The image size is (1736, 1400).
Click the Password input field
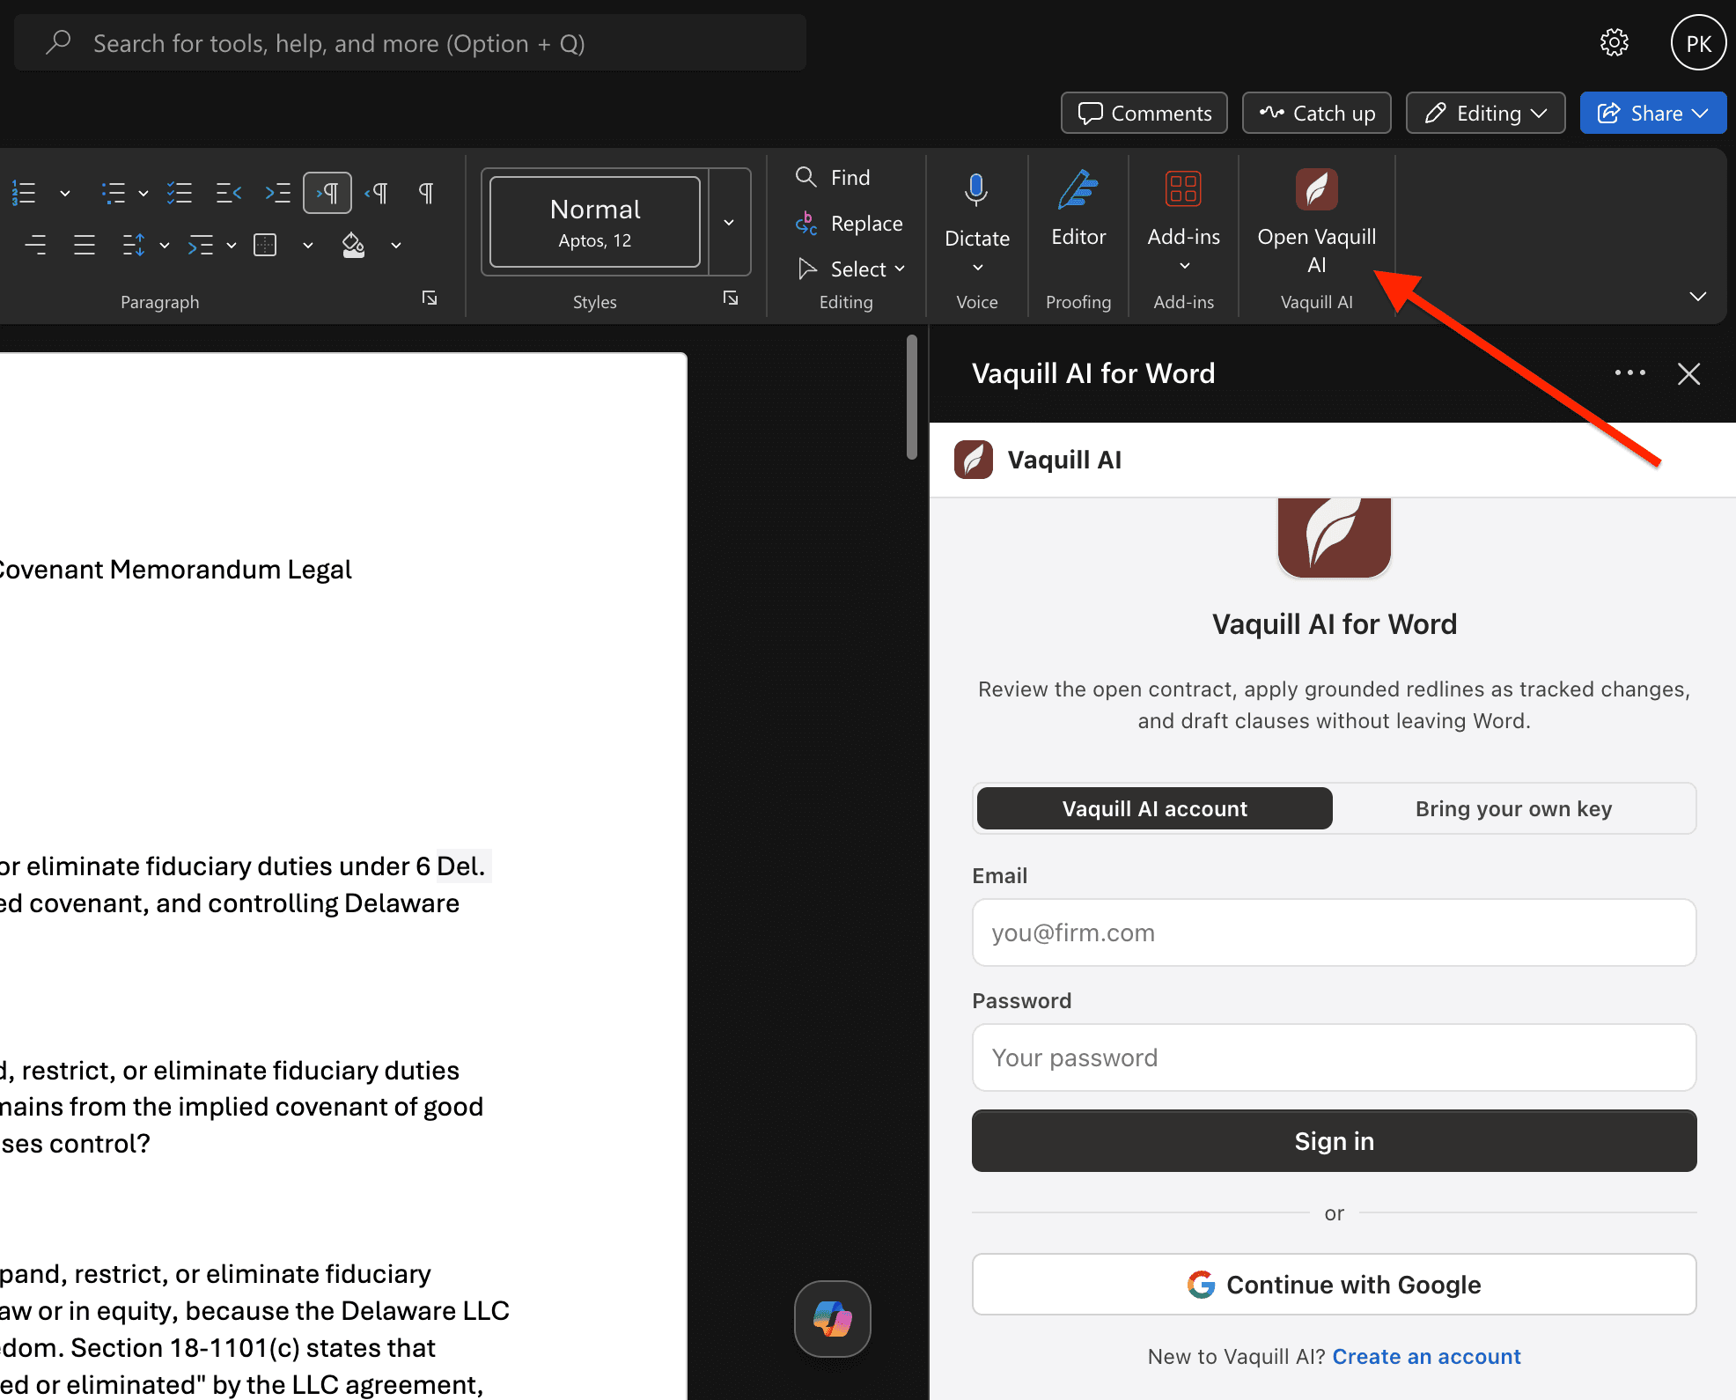[x=1334, y=1057]
